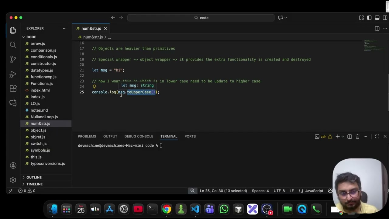Open Source Control view
This screenshot has width=389, height=219.
coord(13,59)
